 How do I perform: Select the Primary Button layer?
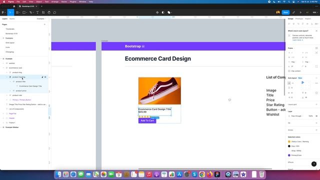click(x=21, y=100)
